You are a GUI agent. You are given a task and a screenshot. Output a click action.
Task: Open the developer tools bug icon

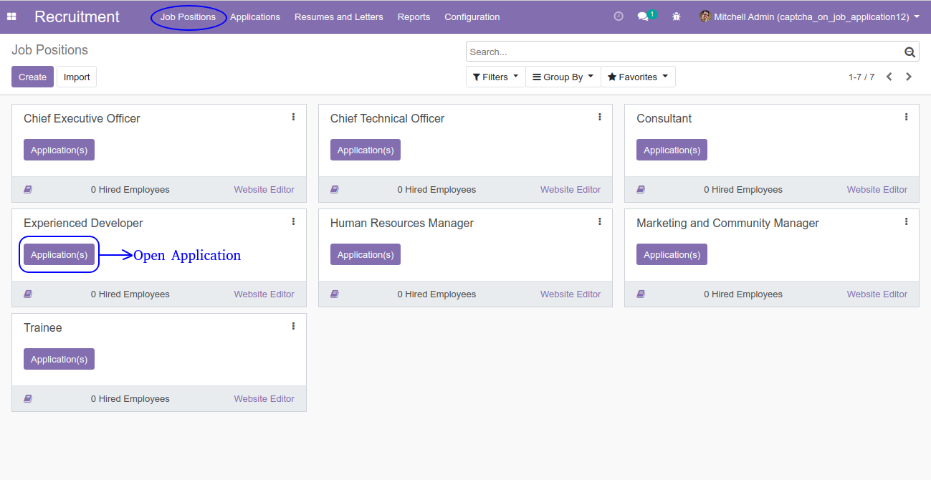click(677, 16)
